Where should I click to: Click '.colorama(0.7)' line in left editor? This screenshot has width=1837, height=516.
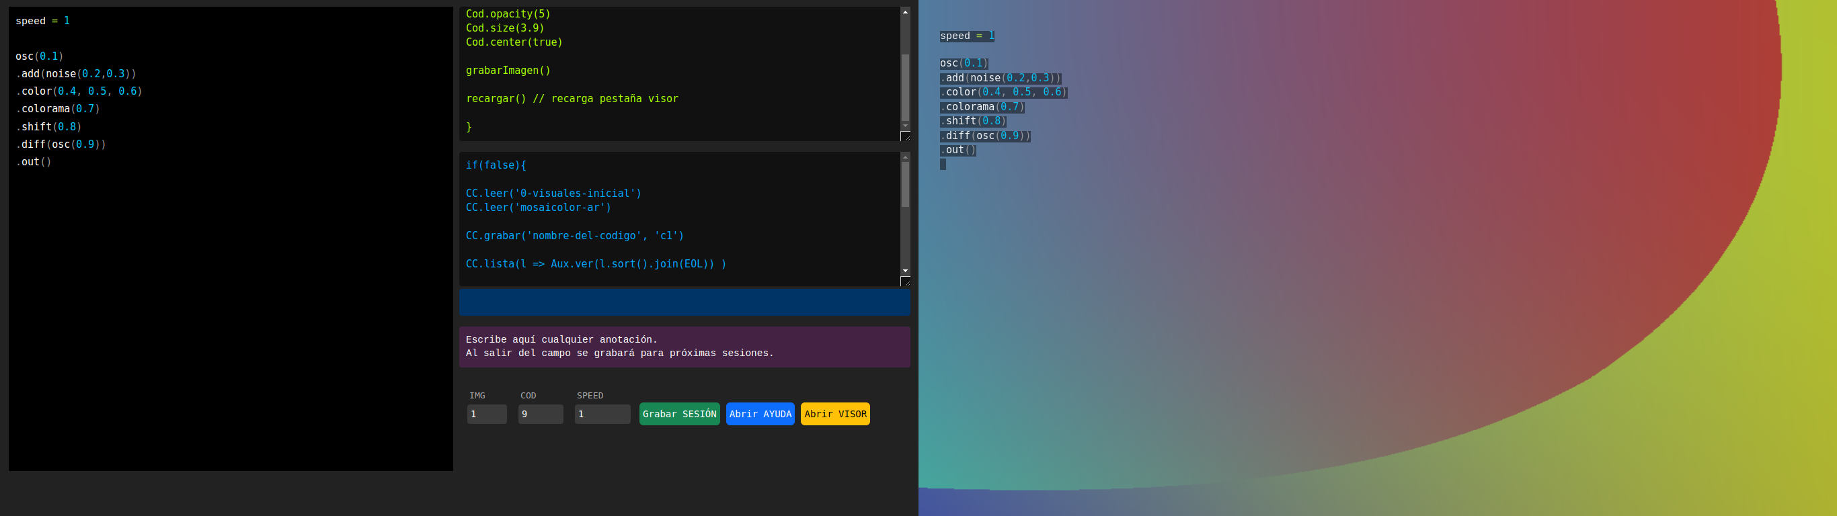click(x=58, y=109)
